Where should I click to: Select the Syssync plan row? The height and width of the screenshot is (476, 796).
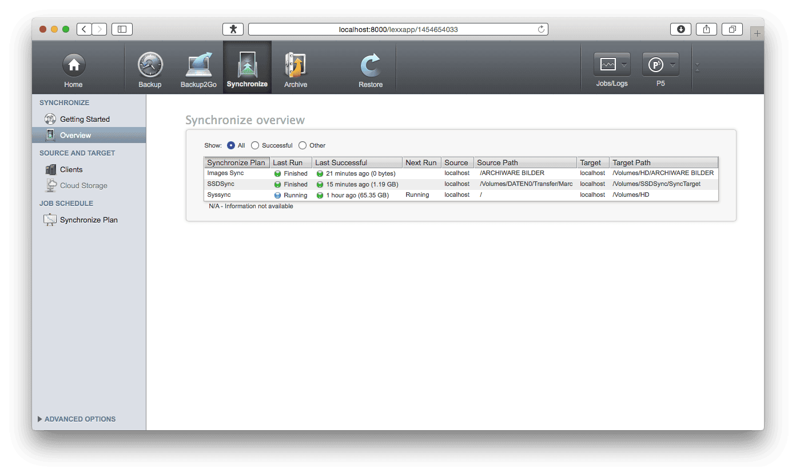tap(220, 195)
